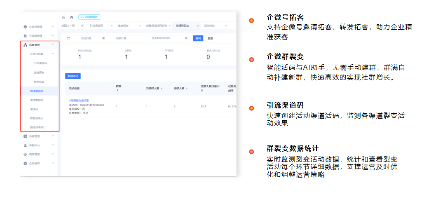Image resolution: width=436 pixels, height=199 pixels.
Task: Click the 商家管理 sidebar icon
Action: pos(26,155)
